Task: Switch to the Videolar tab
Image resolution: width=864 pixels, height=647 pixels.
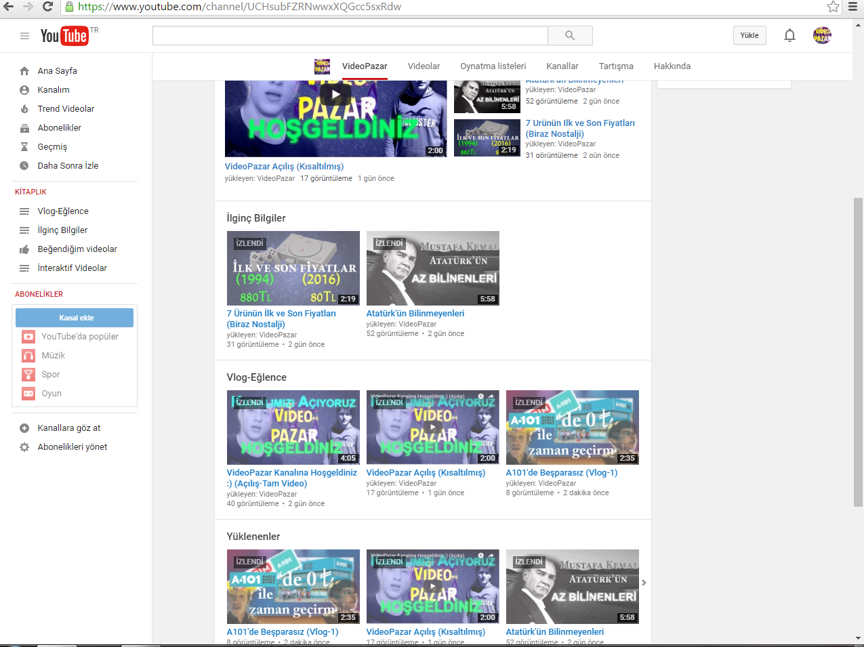Action: click(424, 66)
